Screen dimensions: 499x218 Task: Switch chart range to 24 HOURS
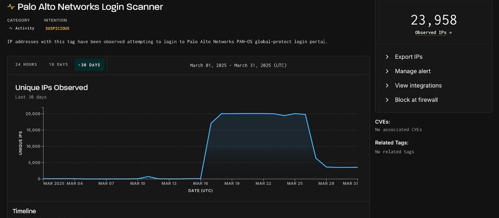pos(26,64)
